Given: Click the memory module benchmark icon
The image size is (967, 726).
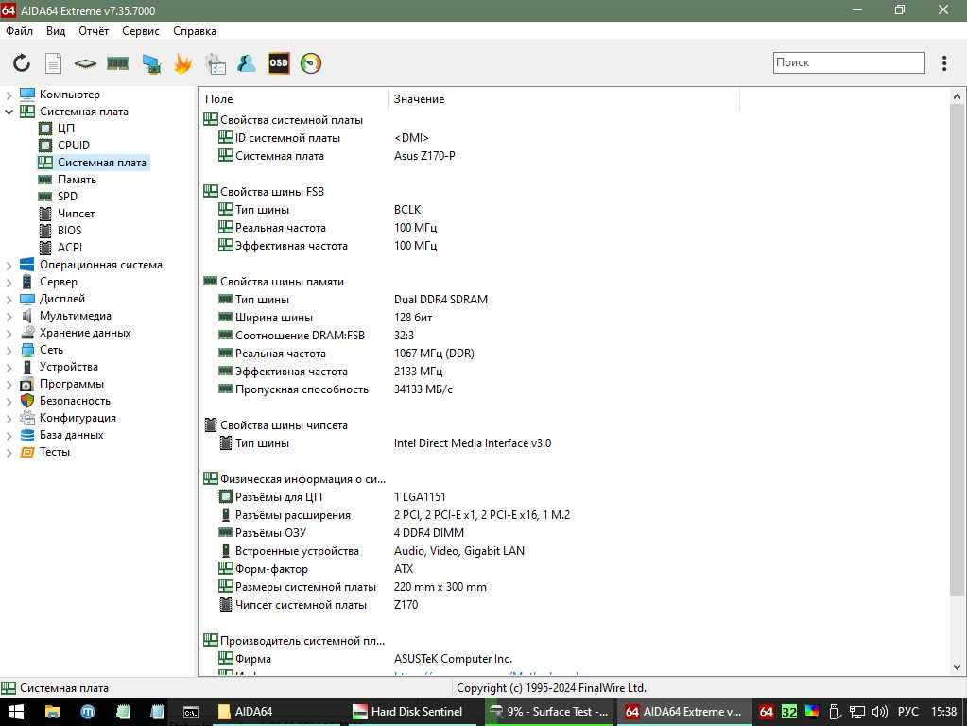Looking at the screenshot, I should pos(117,63).
